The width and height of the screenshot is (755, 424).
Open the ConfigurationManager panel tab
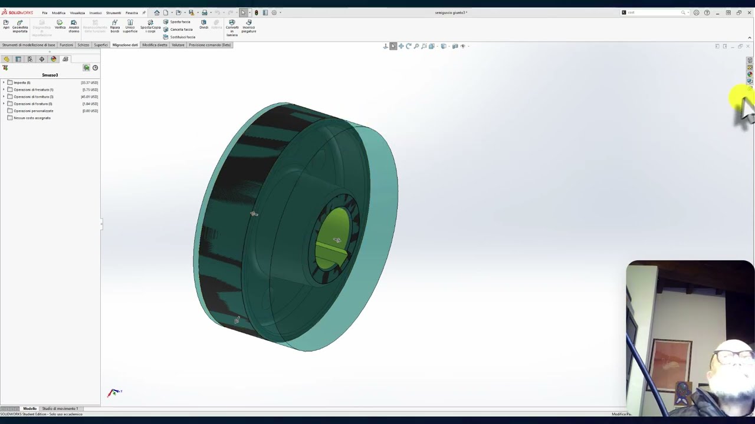coord(30,59)
